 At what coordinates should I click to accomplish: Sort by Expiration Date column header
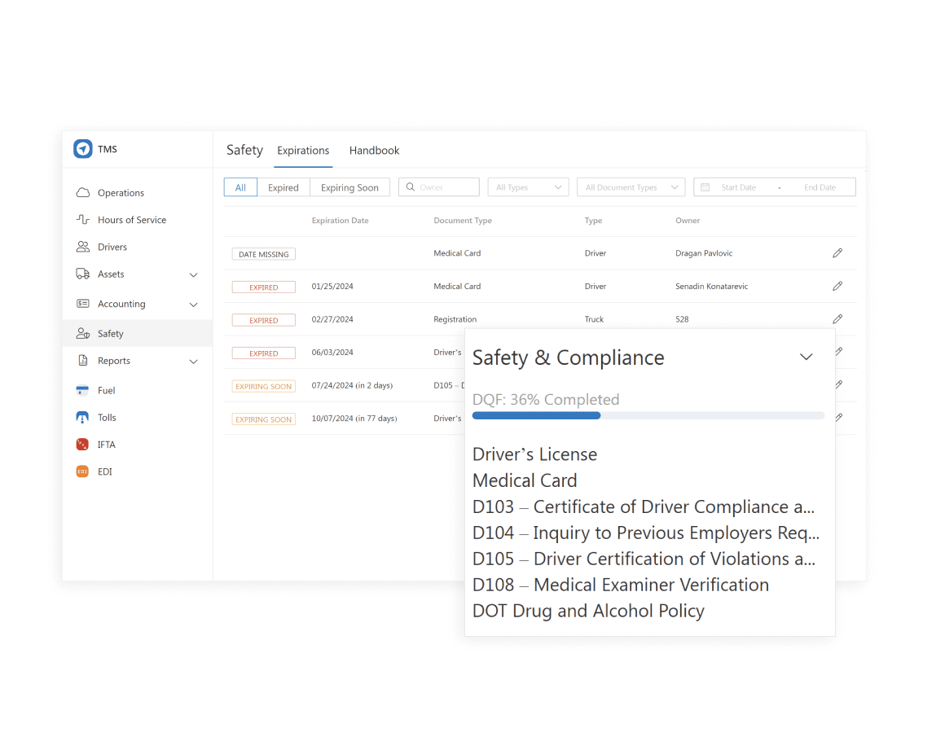click(x=340, y=221)
